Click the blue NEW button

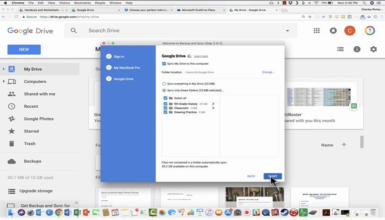[24, 49]
